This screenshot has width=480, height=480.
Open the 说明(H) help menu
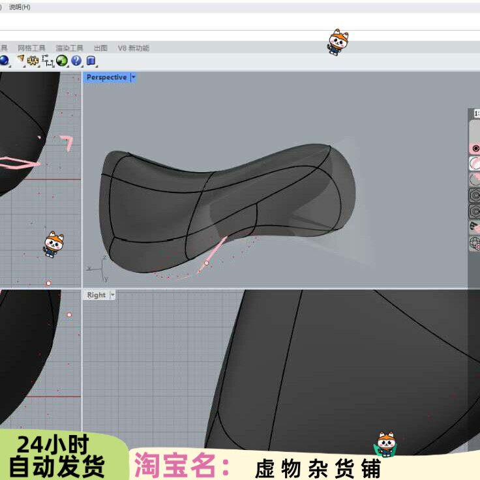pos(20,7)
